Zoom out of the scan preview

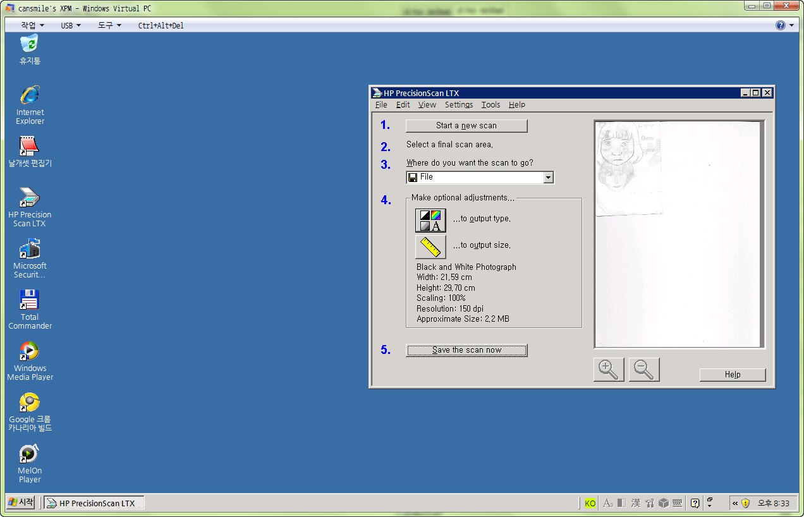[643, 370]
